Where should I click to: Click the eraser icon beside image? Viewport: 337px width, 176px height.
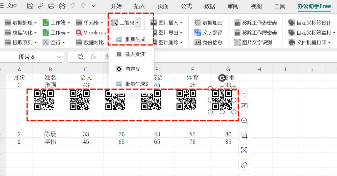pyautogui.click(x=244, y=165)
